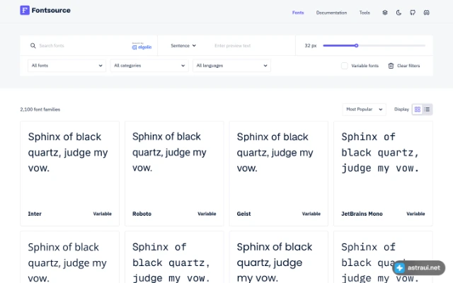Click the search magnifier icon
The width and height of the screenshot is (453, 283).
coord(33,45)
